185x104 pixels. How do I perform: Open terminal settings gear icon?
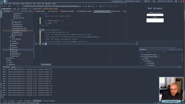tap(179, 67)
